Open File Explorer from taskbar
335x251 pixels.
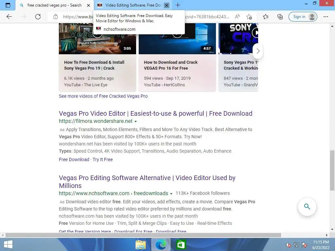141,244
